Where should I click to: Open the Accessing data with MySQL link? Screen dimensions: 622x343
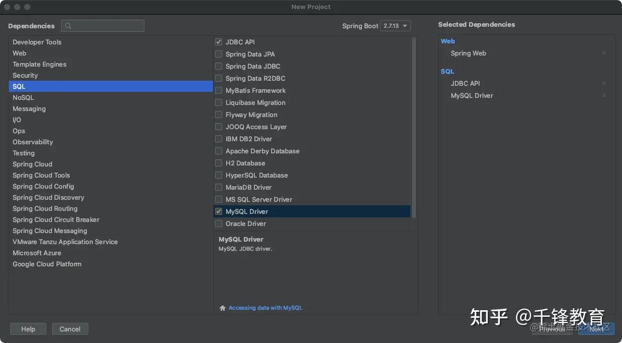coord(265,308)
